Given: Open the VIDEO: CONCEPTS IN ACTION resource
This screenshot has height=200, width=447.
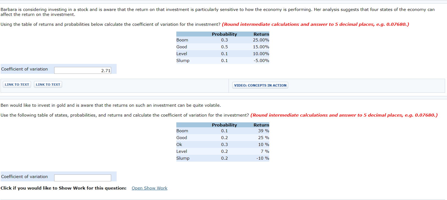Looking at the screenshot, I should point(260,85).
